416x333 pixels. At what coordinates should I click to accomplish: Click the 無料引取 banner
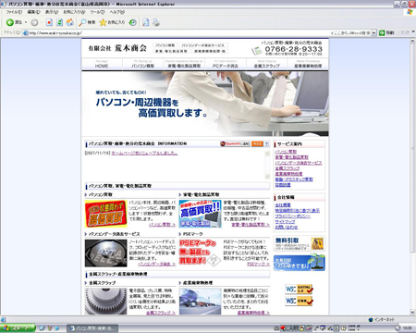click(300, 243)
